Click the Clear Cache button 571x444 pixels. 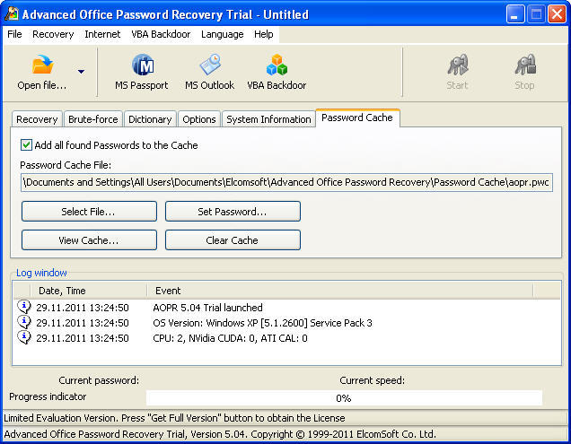pyautogui.click(x=233, y=240)
